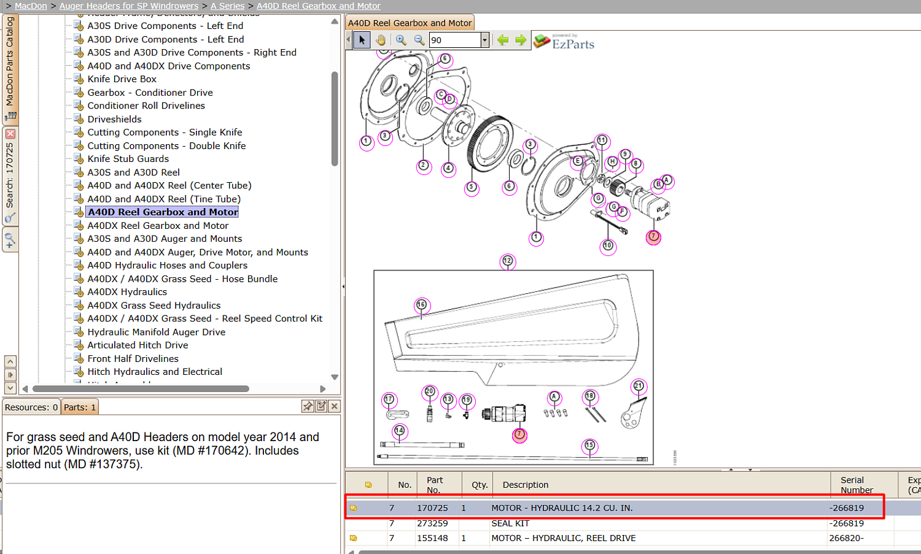The height and width of the screenshot is (554, 921).
Task: Select callout 14 in lower diagram
Action: (x=400, y=431)
